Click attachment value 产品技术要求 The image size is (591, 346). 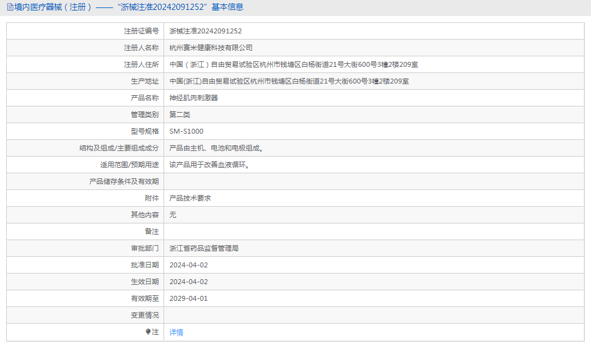click(190, 198)
